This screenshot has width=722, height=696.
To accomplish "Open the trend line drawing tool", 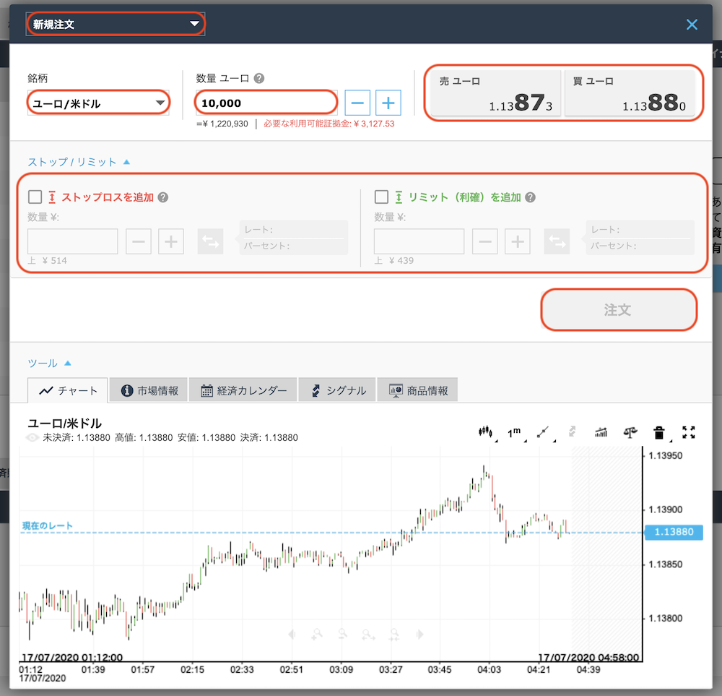I will pyautogui.click(x=544, y=432).
